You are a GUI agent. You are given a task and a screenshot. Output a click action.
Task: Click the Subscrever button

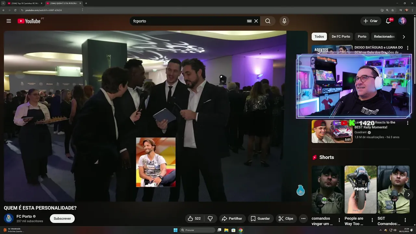[62, 219]
